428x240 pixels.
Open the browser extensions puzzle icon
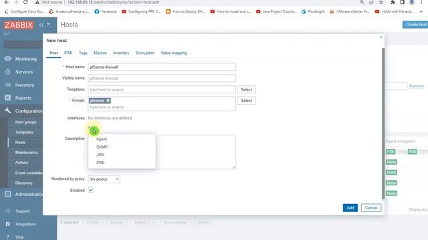point(393,2)
